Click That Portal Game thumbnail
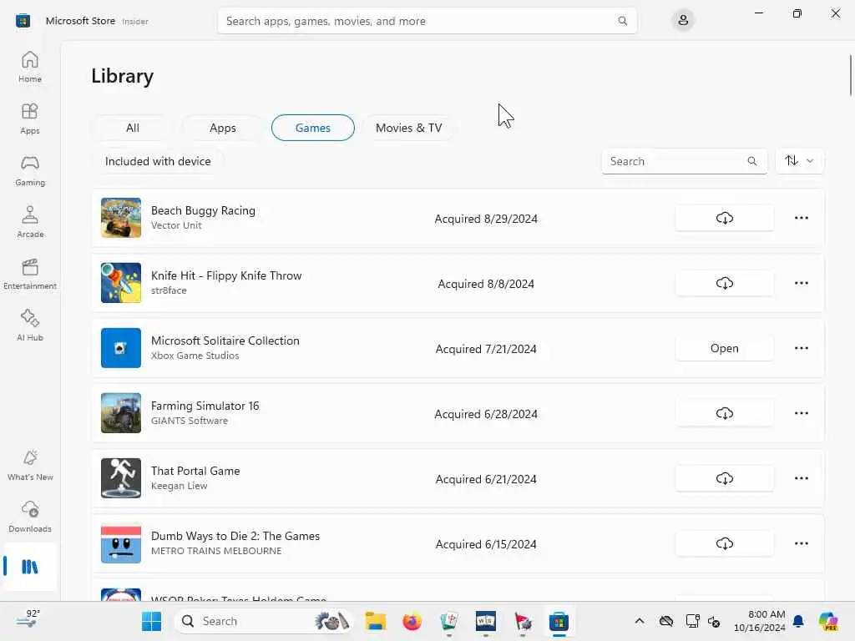 point(121,478)
